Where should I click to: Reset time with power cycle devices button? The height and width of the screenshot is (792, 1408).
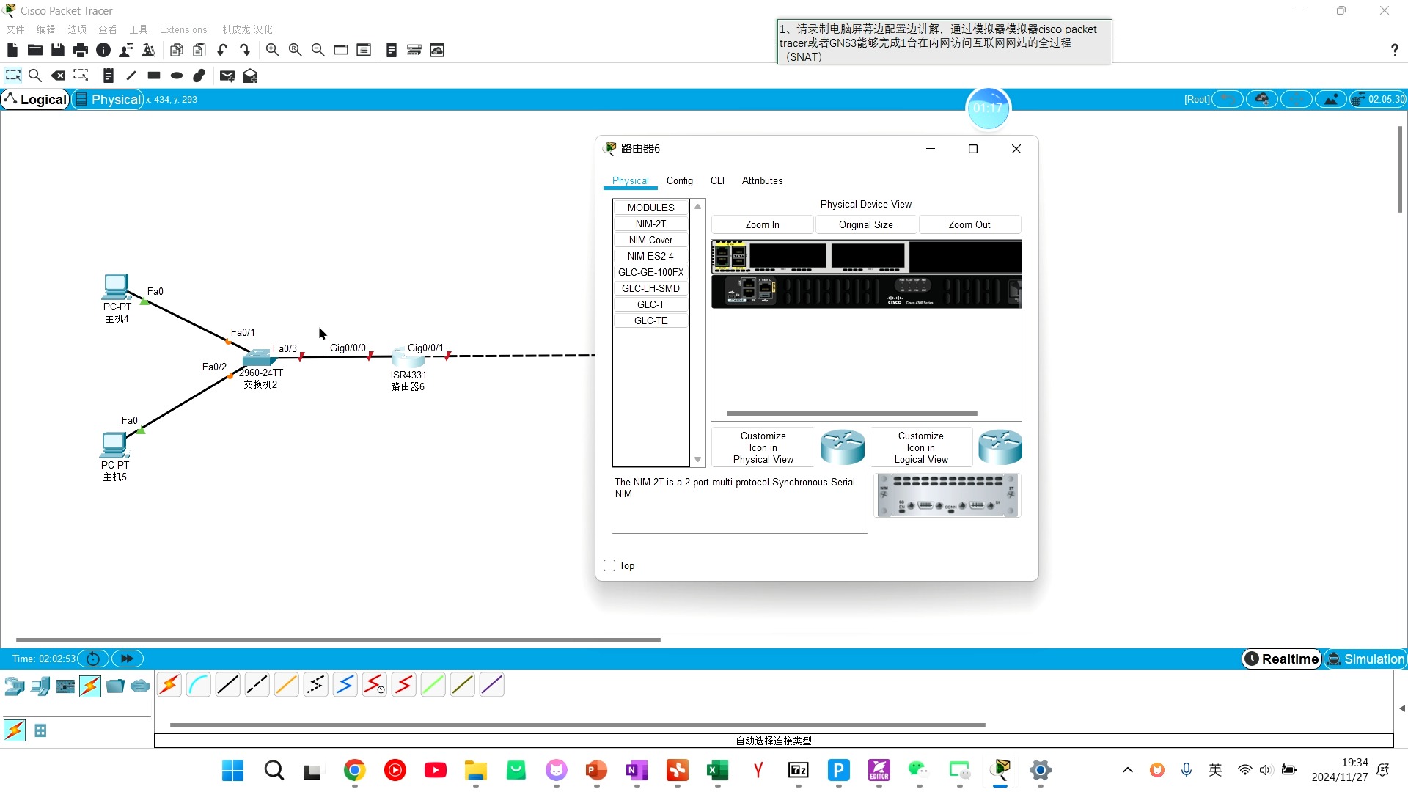[93, 659]
